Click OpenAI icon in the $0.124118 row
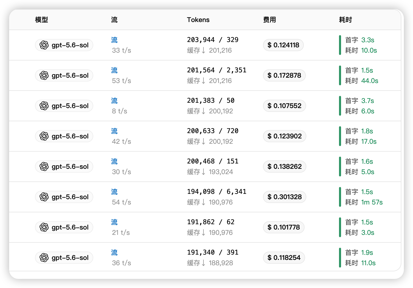 [x=44, y=45]
